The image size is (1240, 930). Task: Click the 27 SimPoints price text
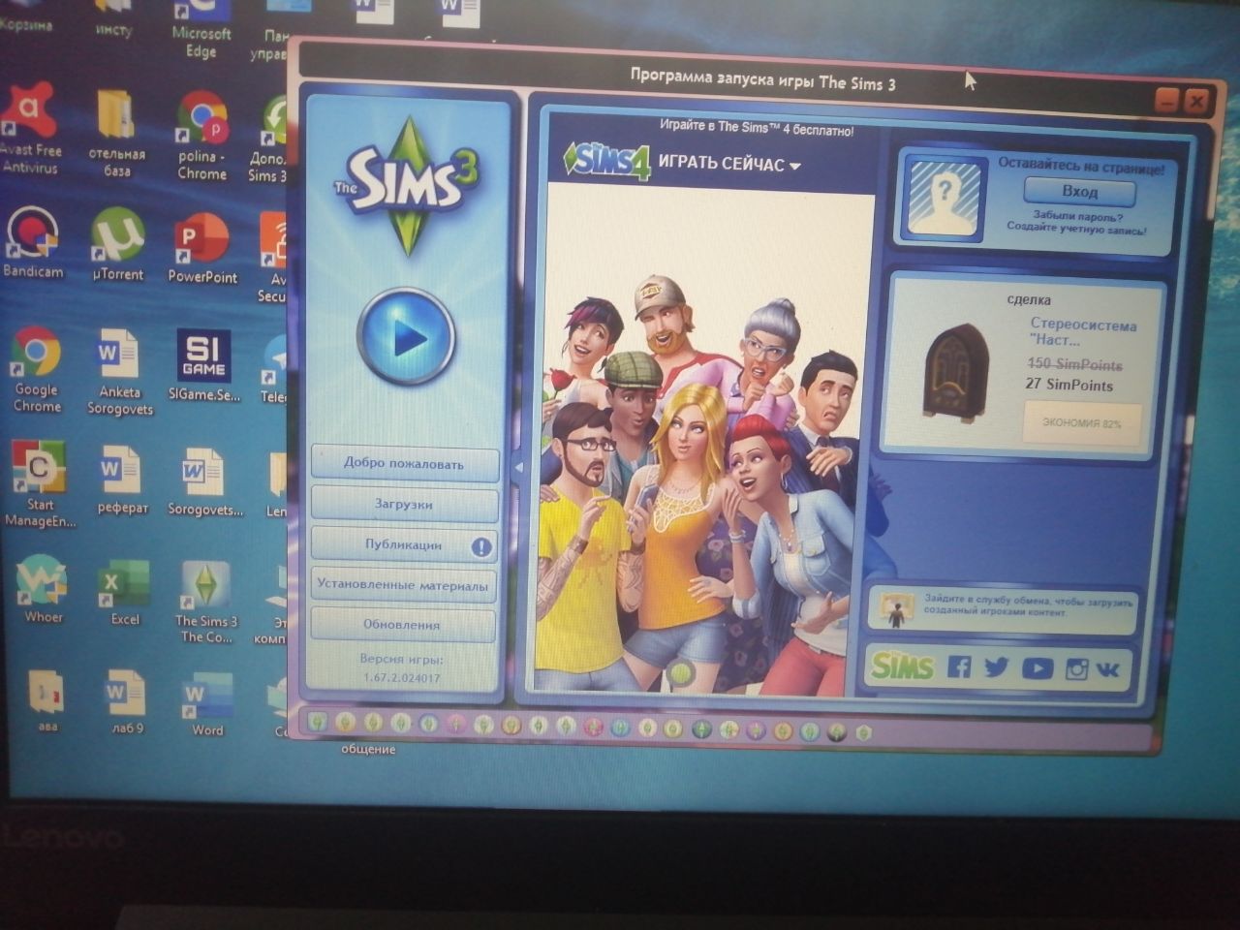tap(1069, 385)
